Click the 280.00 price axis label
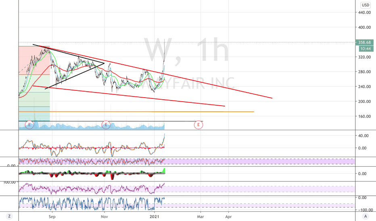376x221 pixels. (x=364, y=72)
